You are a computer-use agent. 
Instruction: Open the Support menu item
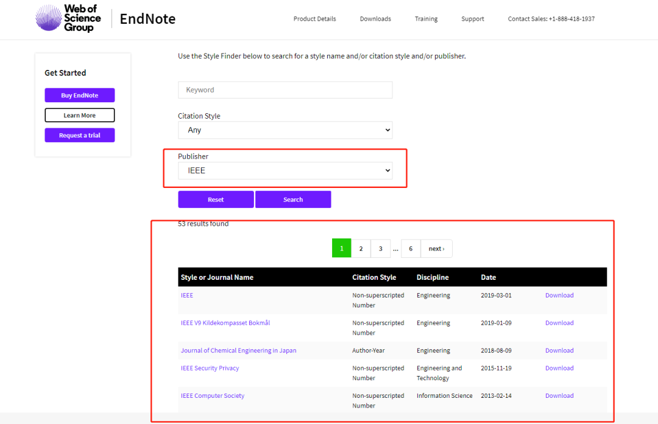(473, 19)
